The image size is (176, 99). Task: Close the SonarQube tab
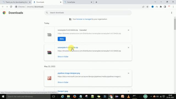[x=91, y=2]
